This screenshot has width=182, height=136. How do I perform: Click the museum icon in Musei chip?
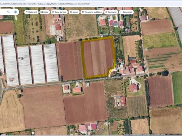[71, 12]
